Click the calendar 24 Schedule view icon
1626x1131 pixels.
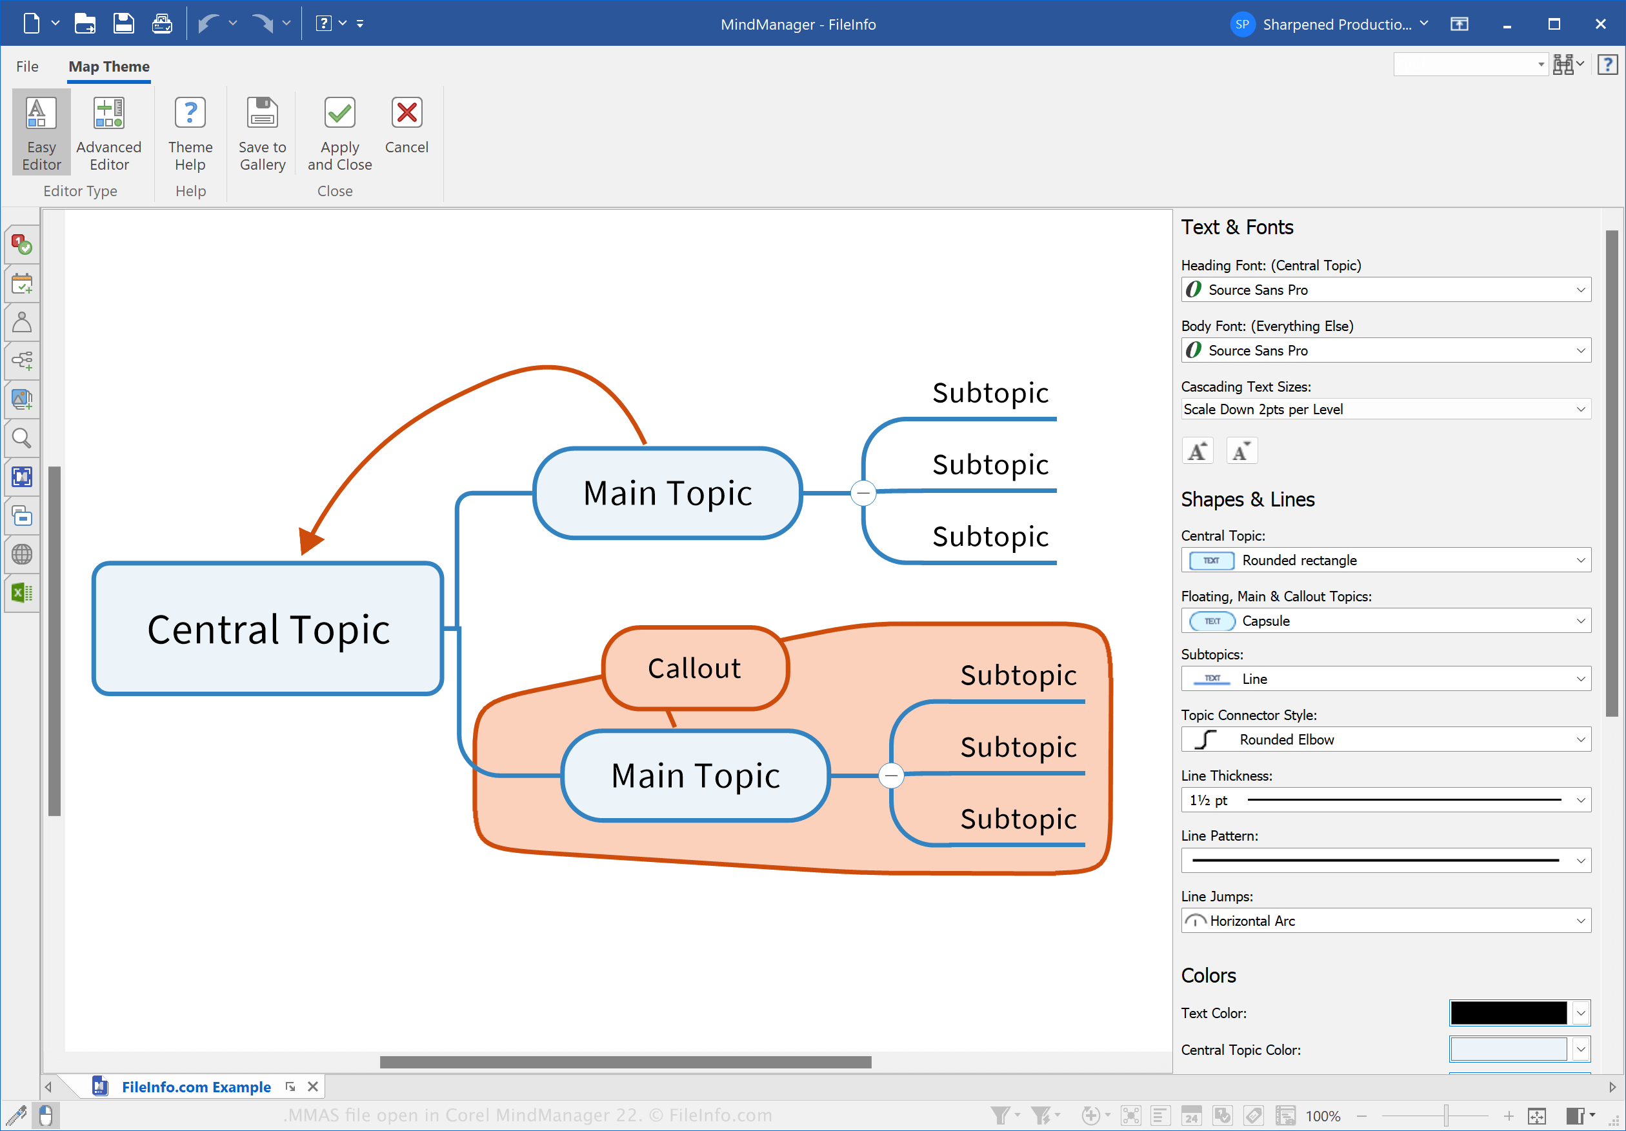point(1191,1116)
